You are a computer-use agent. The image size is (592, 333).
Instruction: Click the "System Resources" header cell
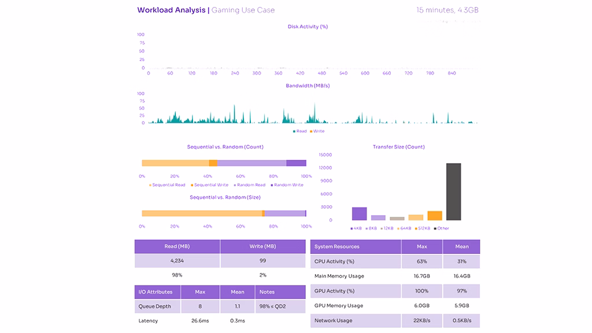point(356,246)
